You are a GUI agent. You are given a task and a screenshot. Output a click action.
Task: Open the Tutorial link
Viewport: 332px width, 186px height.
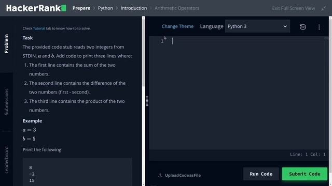point(39,28)
